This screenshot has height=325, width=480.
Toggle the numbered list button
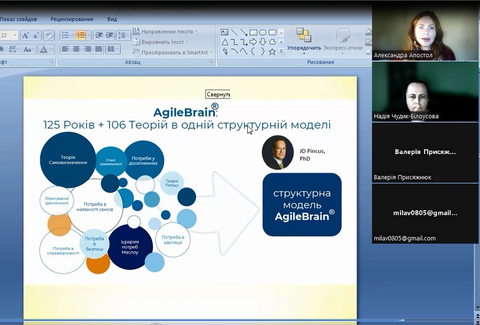pos(80,36)
